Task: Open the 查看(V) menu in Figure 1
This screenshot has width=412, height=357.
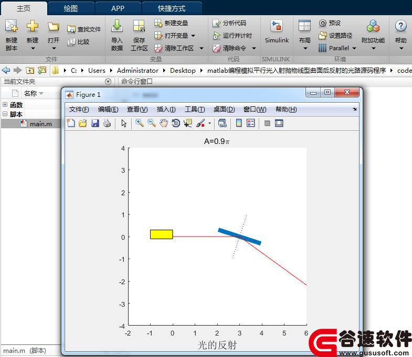Action: tap(137, 109)
